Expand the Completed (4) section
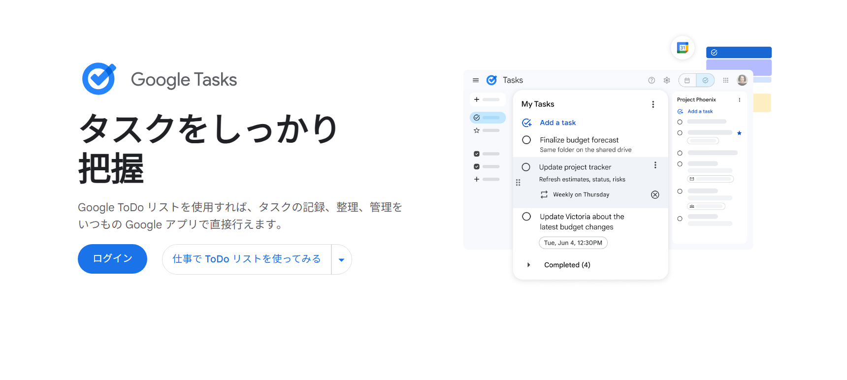This screenshot has width=847, height=380. (528, 265)
